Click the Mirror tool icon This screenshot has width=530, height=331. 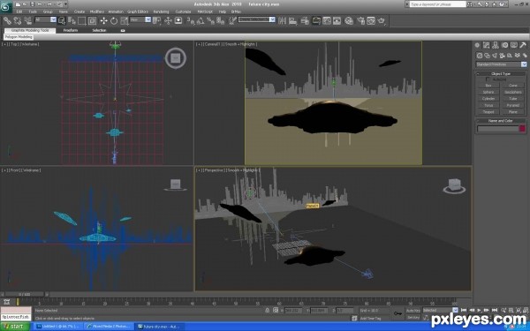coord(282,21)
